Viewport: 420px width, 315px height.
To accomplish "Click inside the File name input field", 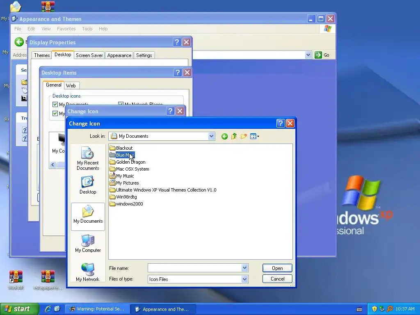I will coord(194,268).
